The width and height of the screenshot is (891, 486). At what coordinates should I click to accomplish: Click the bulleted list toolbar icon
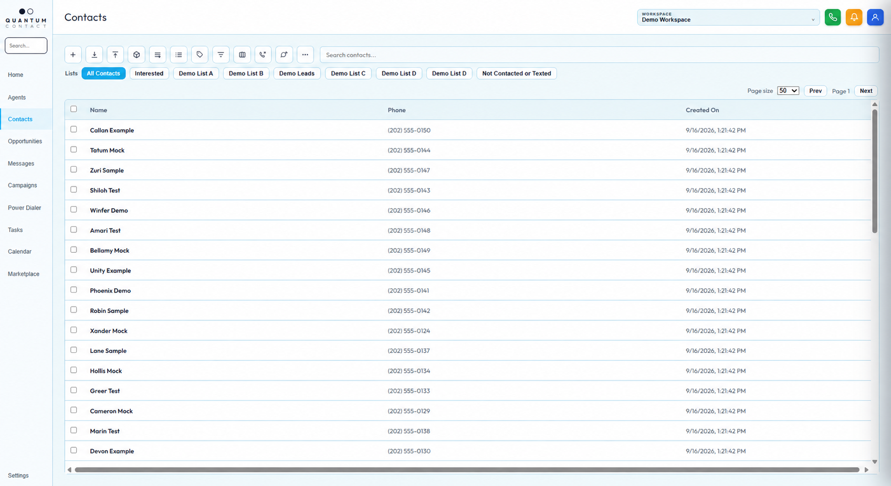tap(179, 55)
